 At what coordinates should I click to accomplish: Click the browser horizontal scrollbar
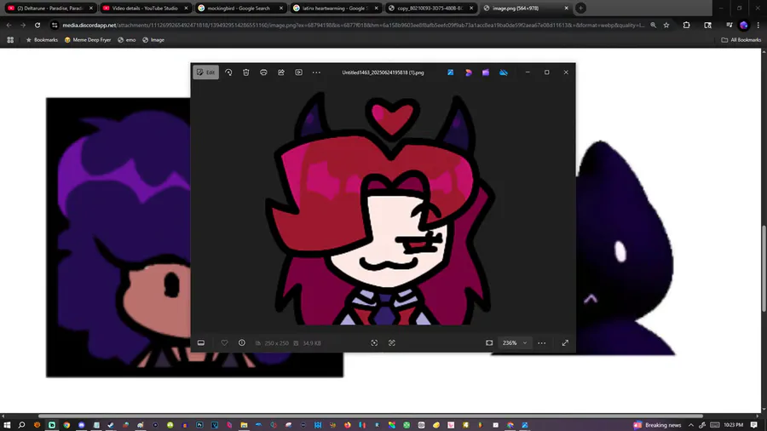tap(371, 416)
